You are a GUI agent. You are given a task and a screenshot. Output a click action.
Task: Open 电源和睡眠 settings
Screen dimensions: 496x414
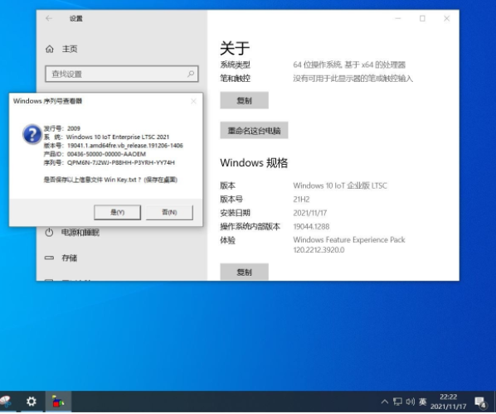[80, 233]
